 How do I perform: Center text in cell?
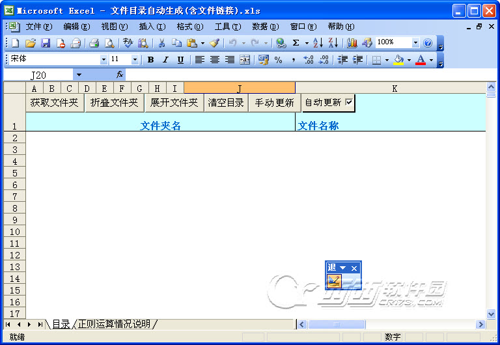[215, 60]
